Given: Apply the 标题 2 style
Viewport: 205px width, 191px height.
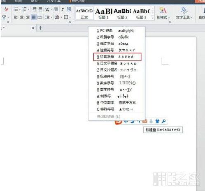Looking at the screenshot, I should (122, 14).
